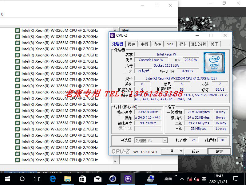The image size is (246, 185).
Task: Open network status tray icon
Action: (x=189, y=179)
